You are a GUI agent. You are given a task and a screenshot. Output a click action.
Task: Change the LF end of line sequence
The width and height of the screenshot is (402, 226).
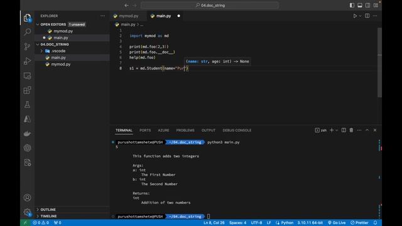point(269,223)
